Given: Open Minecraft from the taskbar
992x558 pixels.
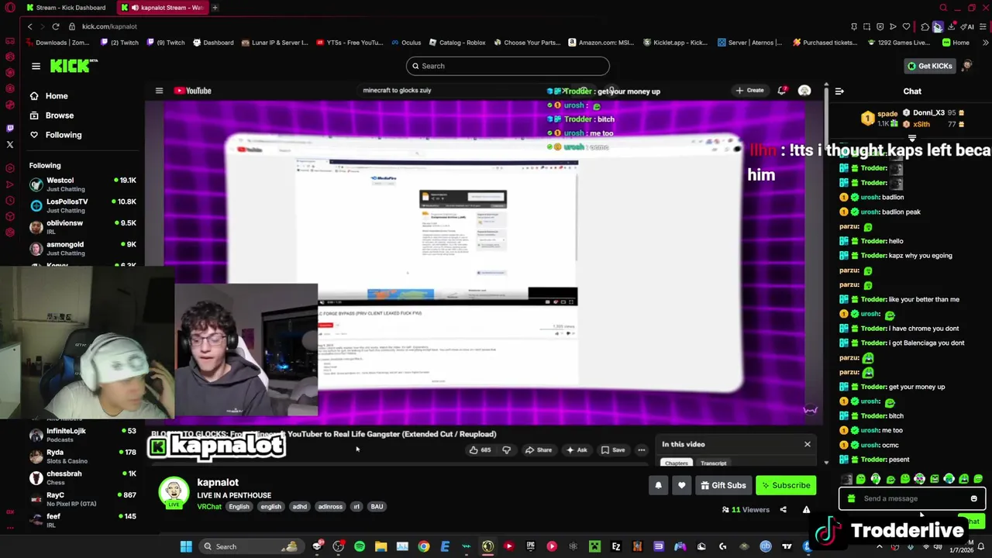Looking at the screenshot, I should [594, 546].
